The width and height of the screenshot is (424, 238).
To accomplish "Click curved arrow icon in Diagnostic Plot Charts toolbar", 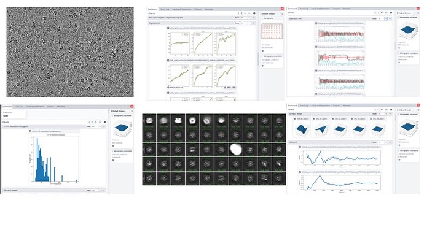I will pyautogui.click(x=382, y=13).
